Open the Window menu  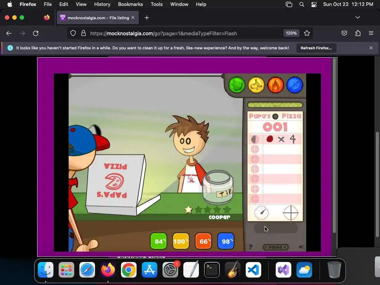(x=179, y=4)
